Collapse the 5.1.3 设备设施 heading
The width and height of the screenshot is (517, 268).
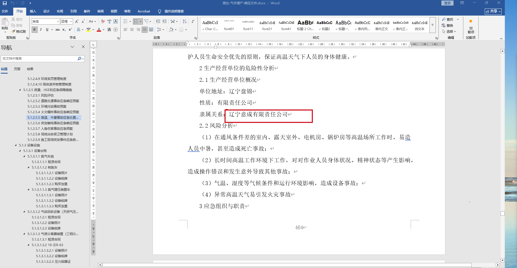point(16,145)
